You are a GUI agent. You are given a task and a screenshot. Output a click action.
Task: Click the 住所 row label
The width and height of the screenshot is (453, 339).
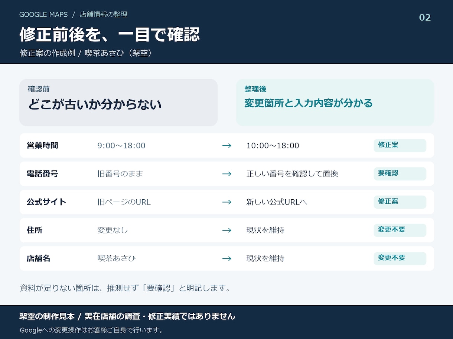point(35,230)
